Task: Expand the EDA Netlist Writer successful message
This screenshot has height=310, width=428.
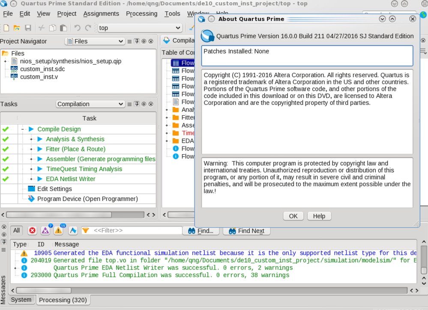Action: [x=15, y=268]
